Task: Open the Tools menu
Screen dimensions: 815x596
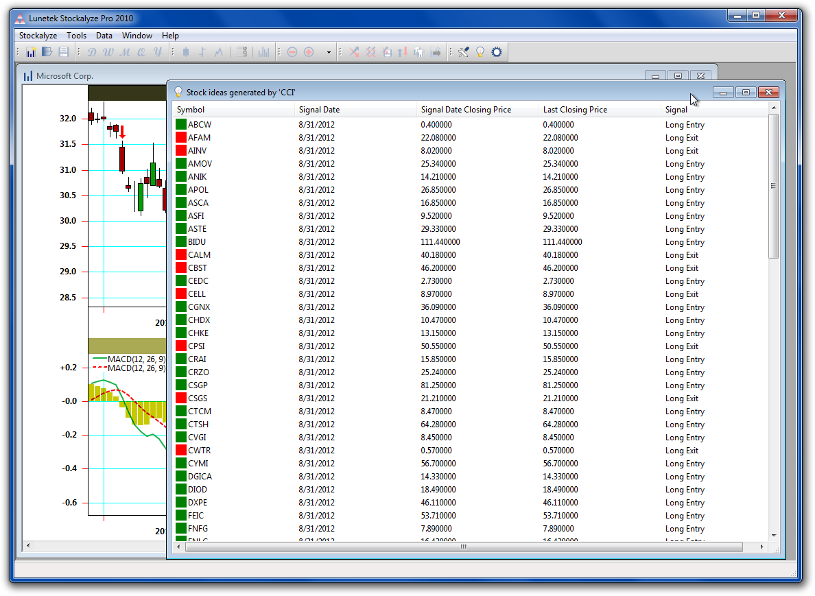Action: [x=76, y=36]
